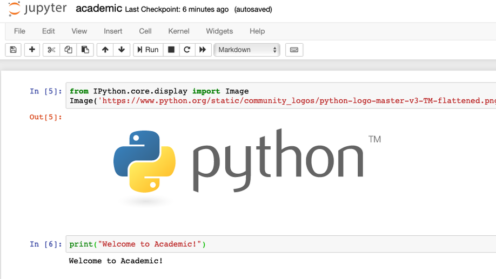This screenshot has width=496, height=279.
Task: Paste cells below icon
Action: click(x=85, y=50)
